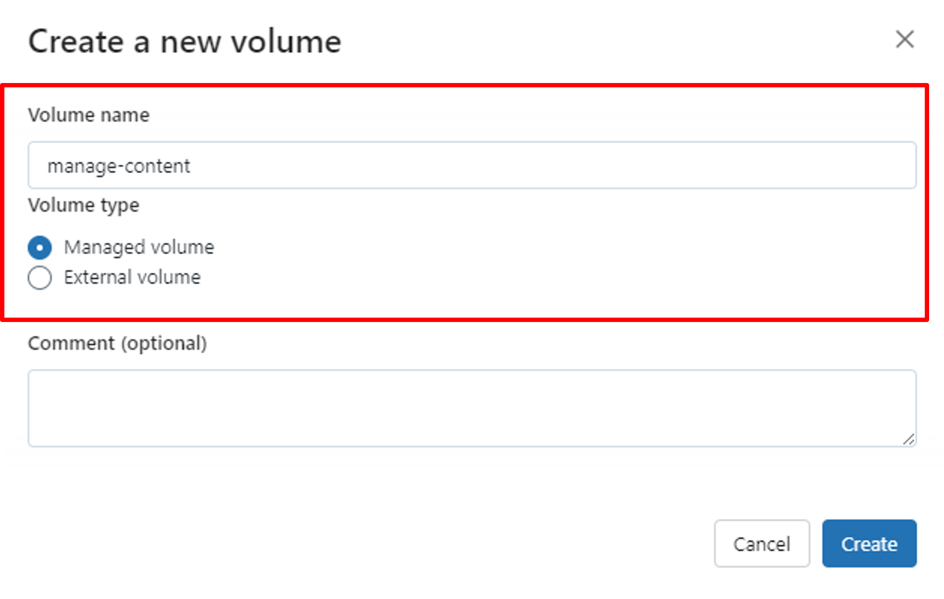
Task: Select the External volume radio button
Action: (x=40, y=277)
